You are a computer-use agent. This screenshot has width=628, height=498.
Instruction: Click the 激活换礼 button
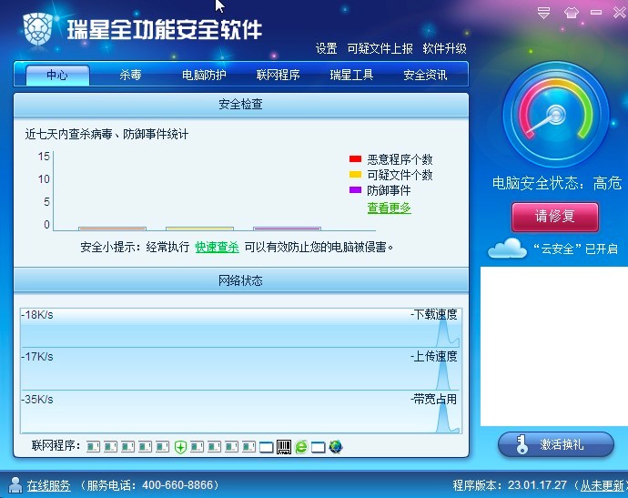[x=556, y=444]
